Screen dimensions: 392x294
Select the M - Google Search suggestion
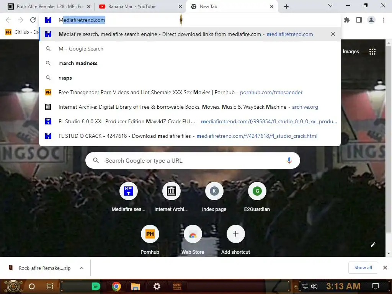190,49
